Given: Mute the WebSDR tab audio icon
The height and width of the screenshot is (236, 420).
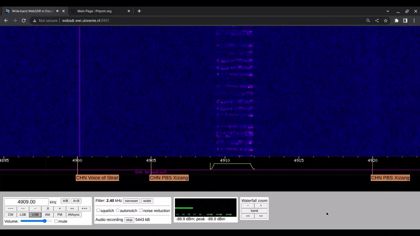Looking at the screenshot, I should [x=57, y=11].
